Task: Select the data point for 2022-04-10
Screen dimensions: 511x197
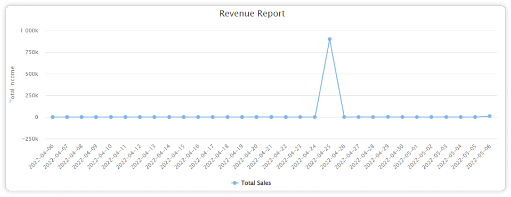Action: (x=110, y=117)
